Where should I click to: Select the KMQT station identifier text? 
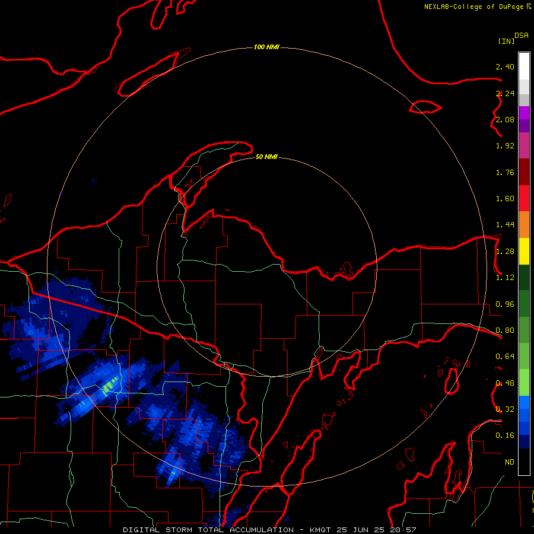(321, 530)
